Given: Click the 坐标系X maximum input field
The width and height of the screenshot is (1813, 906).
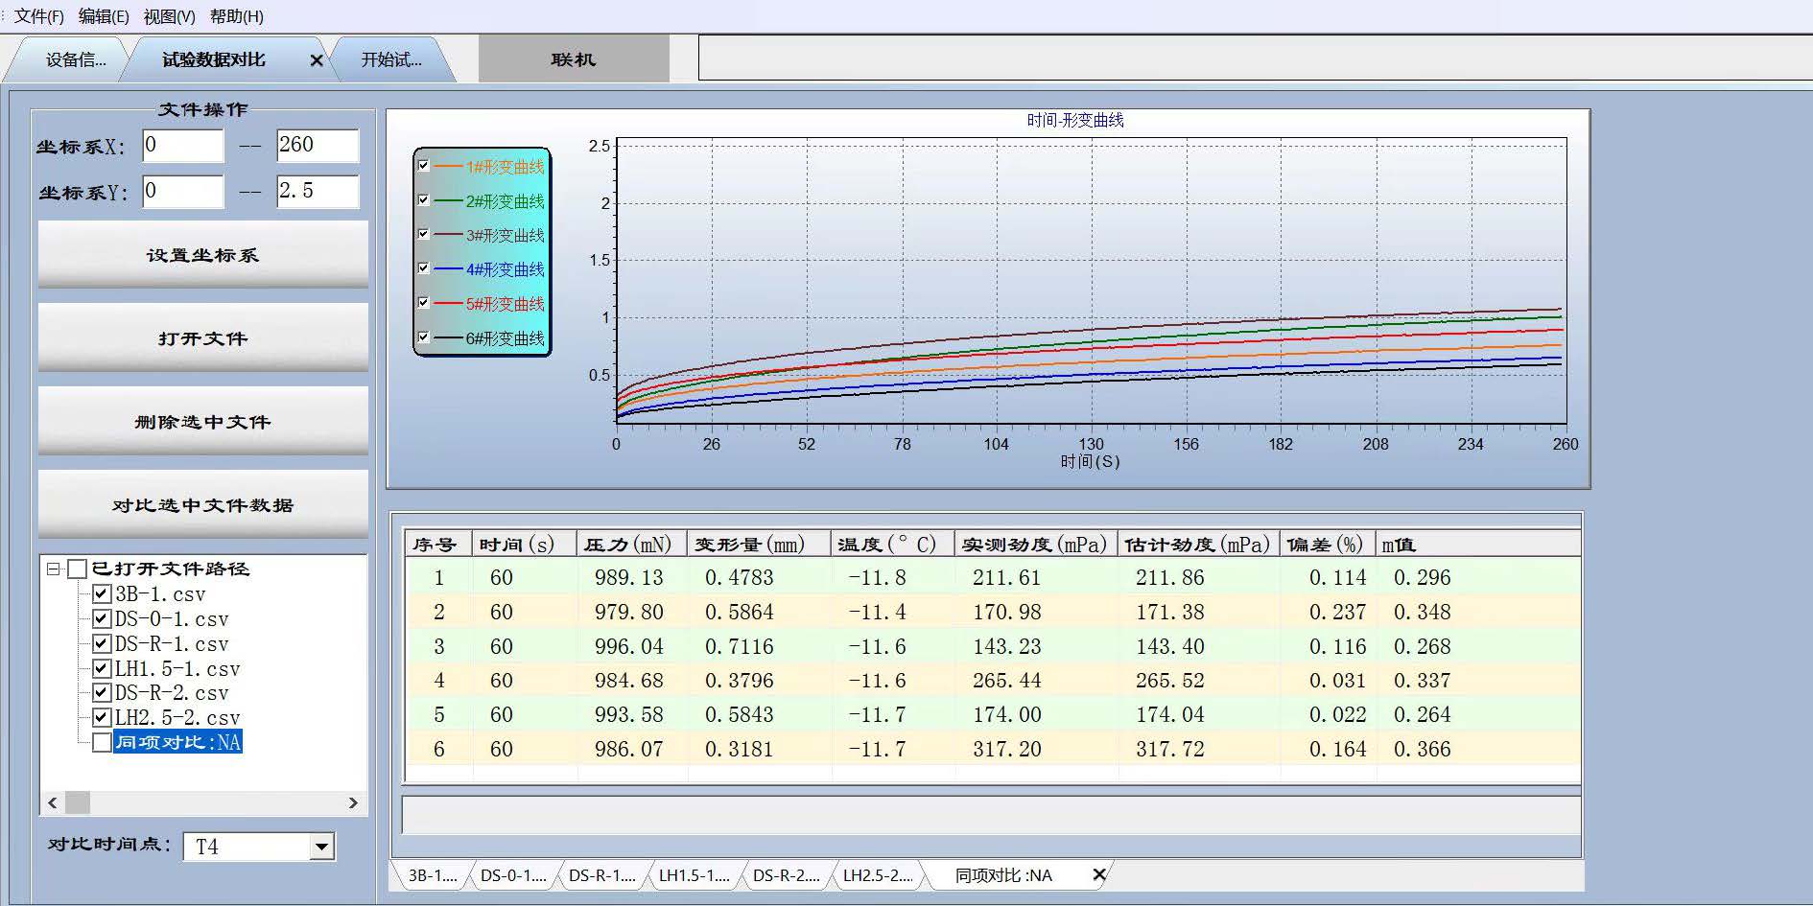Looking at the screenshot, I should (317, 145).
